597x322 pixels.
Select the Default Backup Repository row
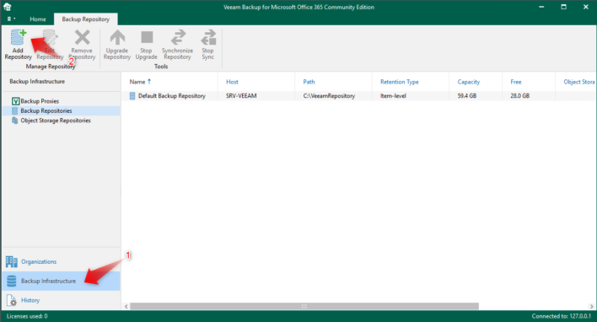tap(358, 96)
